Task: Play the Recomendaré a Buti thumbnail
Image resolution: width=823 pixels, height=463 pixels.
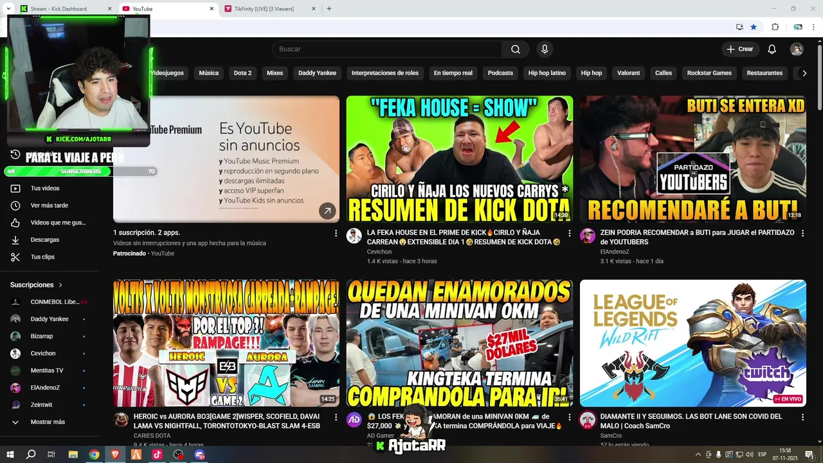Action: click(693, 159)
